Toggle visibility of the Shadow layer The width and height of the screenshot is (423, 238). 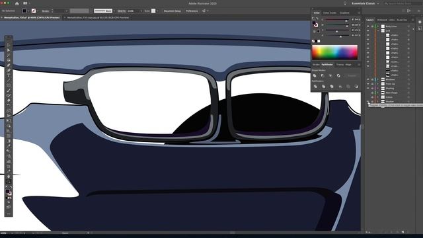(367, 101)
